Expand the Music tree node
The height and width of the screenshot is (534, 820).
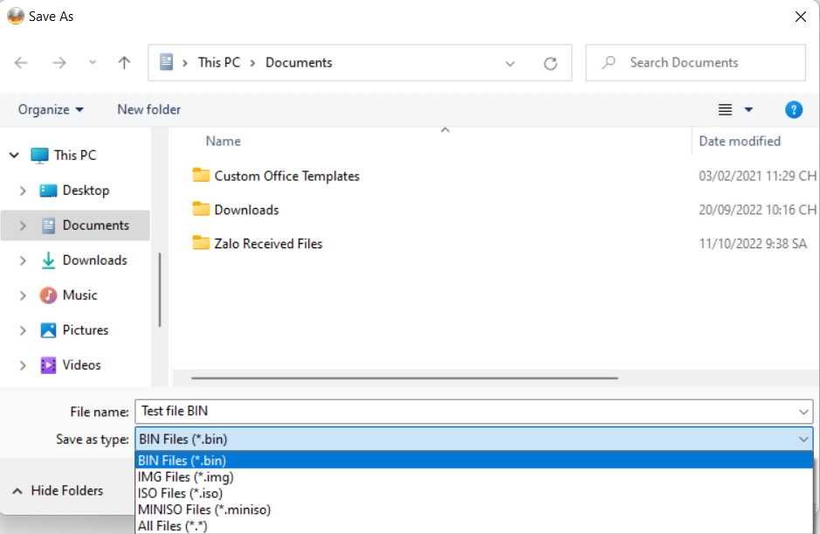click(23, 295)
